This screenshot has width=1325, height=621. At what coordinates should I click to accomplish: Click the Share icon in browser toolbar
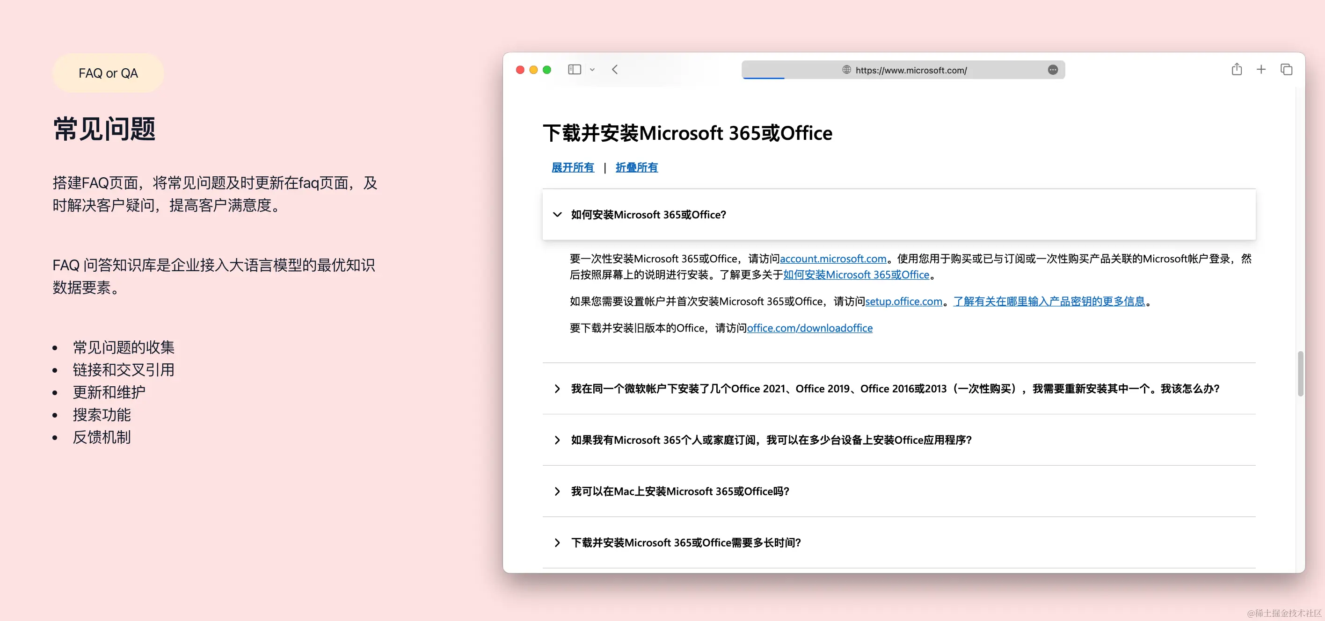click(x=1237, y=69)
